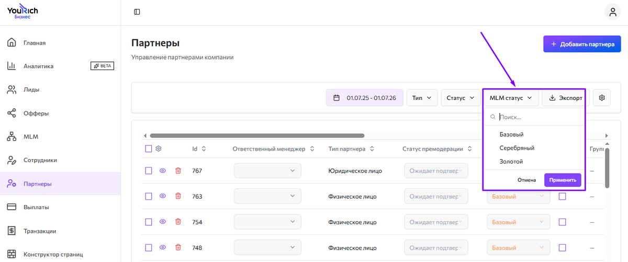
Task: Open manager dropdown for partner 754
Action: tap(268, 222)
